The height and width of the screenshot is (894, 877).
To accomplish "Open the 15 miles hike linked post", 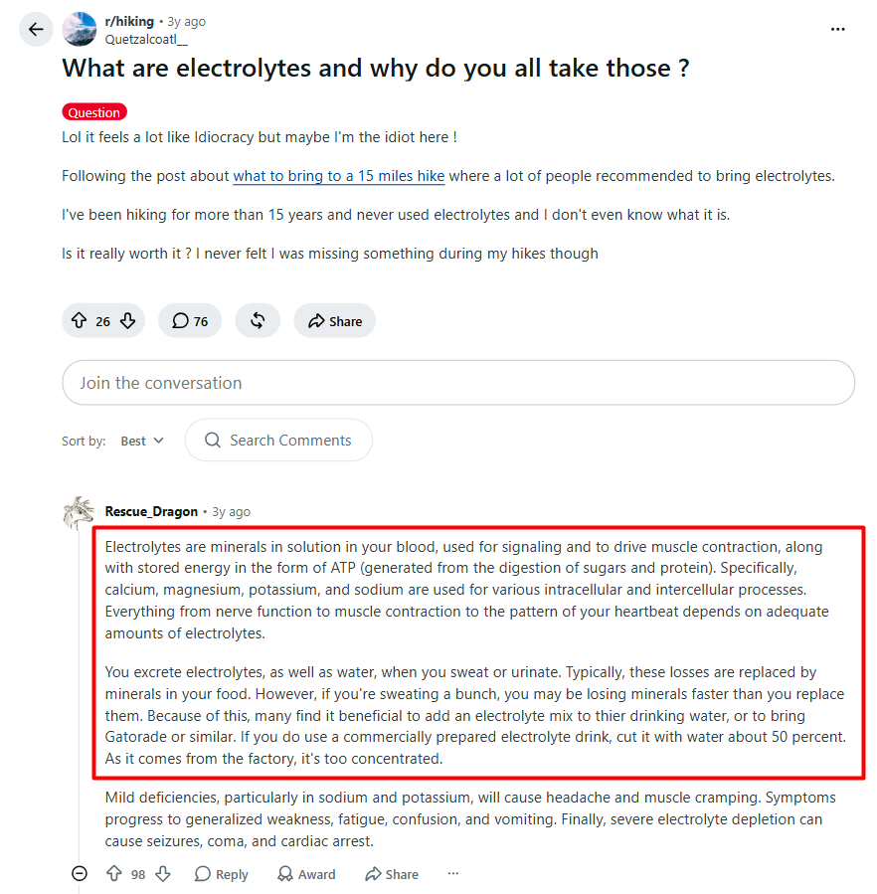I will (x=339, y=176).
